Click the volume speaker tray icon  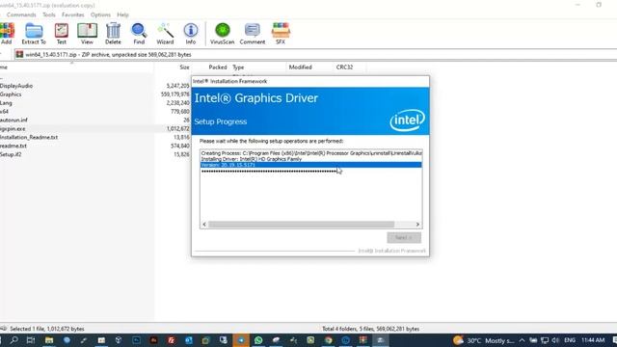pyautogui.click(x=555, y=340)
